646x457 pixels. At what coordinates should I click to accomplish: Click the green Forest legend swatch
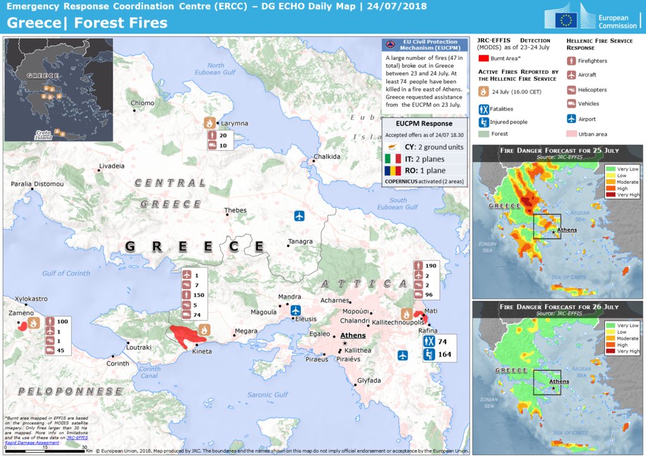(x=484, y=134)
